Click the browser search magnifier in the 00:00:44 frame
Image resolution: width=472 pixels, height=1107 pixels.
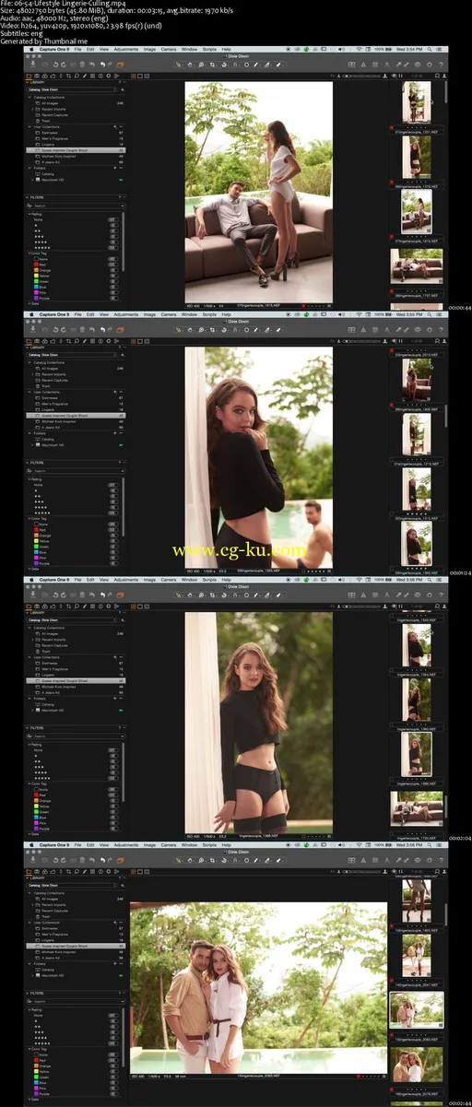[437, 76]
